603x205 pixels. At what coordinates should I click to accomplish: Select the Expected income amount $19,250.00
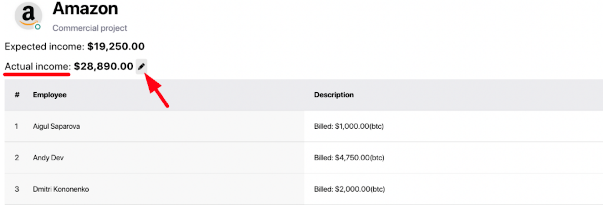(x=116, y=46)
